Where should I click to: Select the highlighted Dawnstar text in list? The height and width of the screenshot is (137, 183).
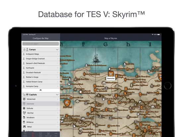[30, 104]
